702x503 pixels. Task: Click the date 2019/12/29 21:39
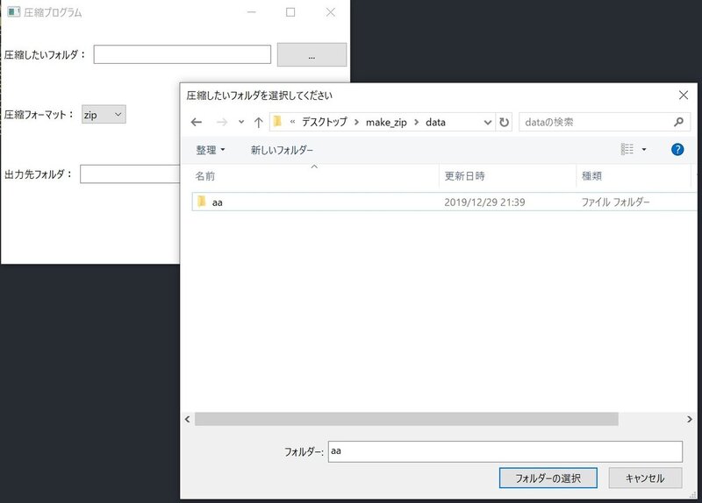pos(484,202)
